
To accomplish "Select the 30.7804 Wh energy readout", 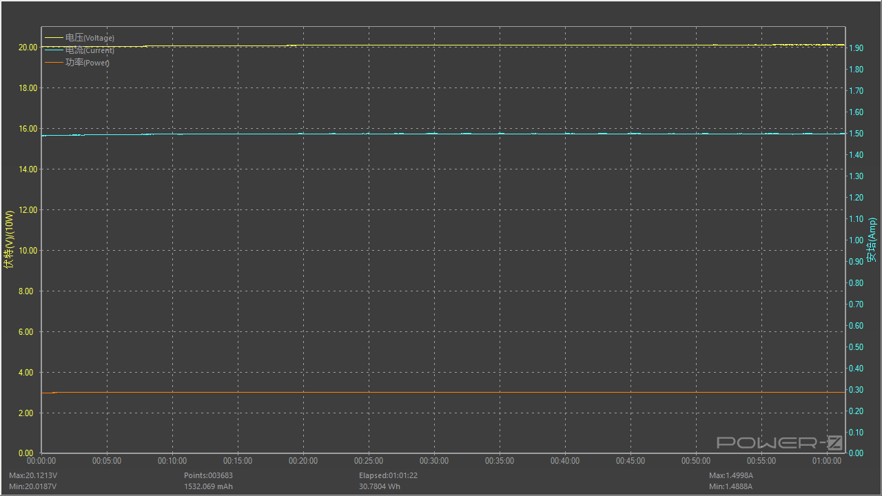I will (379, 486).
